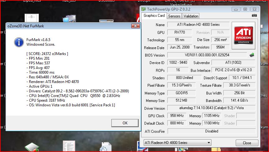269x152 pixels.
Task: Click the GPU Clock value 958 MHz
Action: pyautogui.click(x=177, y=116)
